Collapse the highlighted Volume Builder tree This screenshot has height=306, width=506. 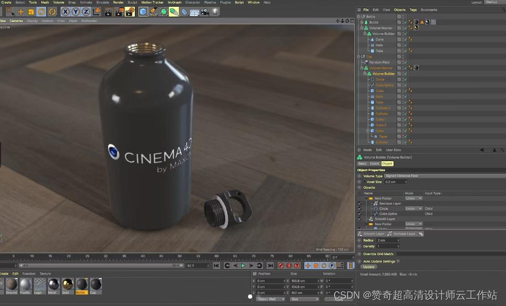coord(365,73)
